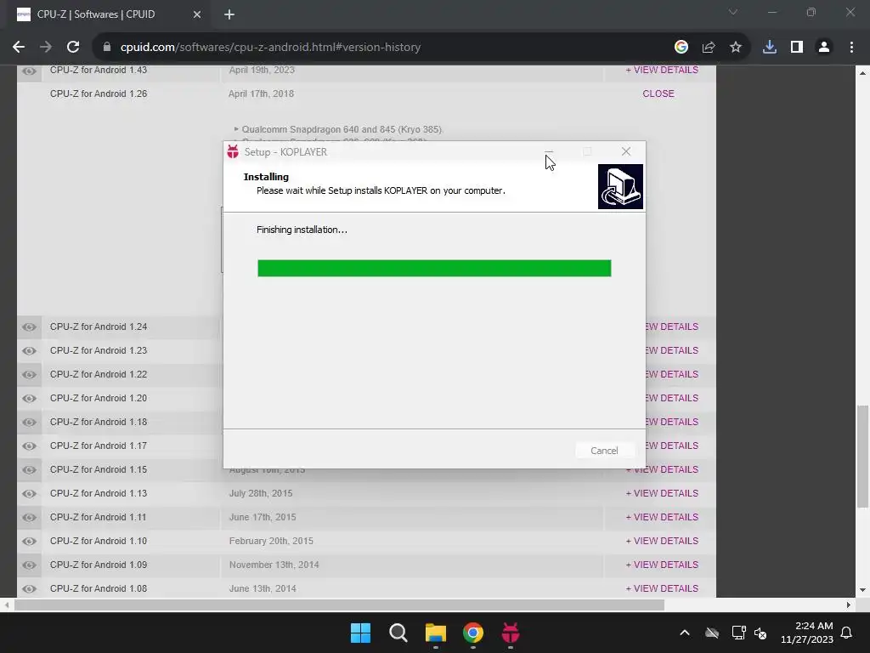Screen dimensions: 870x653
Task: Close the KOPLAYER setup dialog
Action: coord(626,151)
